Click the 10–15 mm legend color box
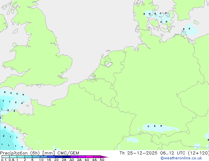The height and width of the screenshot is (161, 209). click(44, 157)
